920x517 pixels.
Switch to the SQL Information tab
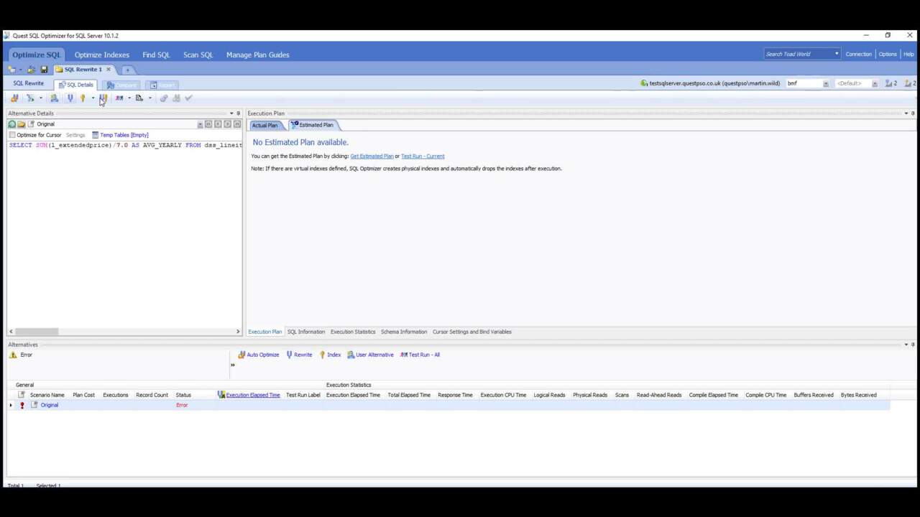pyautogui.click(x=306, y=332)
